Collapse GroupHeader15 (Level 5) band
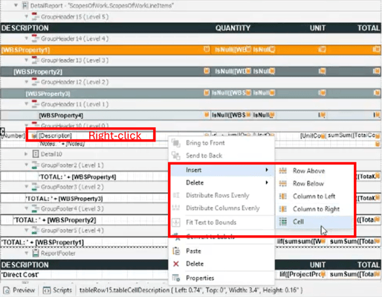This screenshot has height=297, width=382. 26,16
